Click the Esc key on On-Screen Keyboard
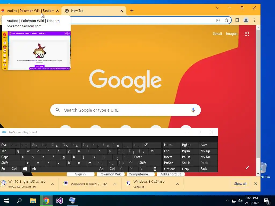 (x=5, y=145)
